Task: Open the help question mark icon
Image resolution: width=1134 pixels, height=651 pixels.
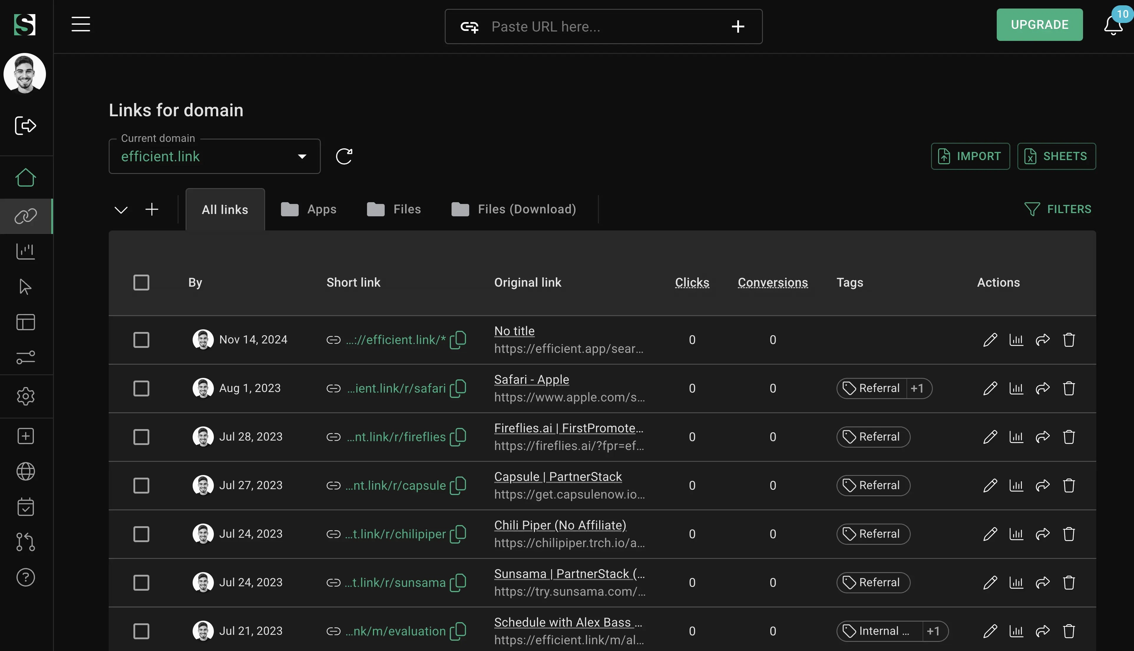Action: [x=26, y=577]
